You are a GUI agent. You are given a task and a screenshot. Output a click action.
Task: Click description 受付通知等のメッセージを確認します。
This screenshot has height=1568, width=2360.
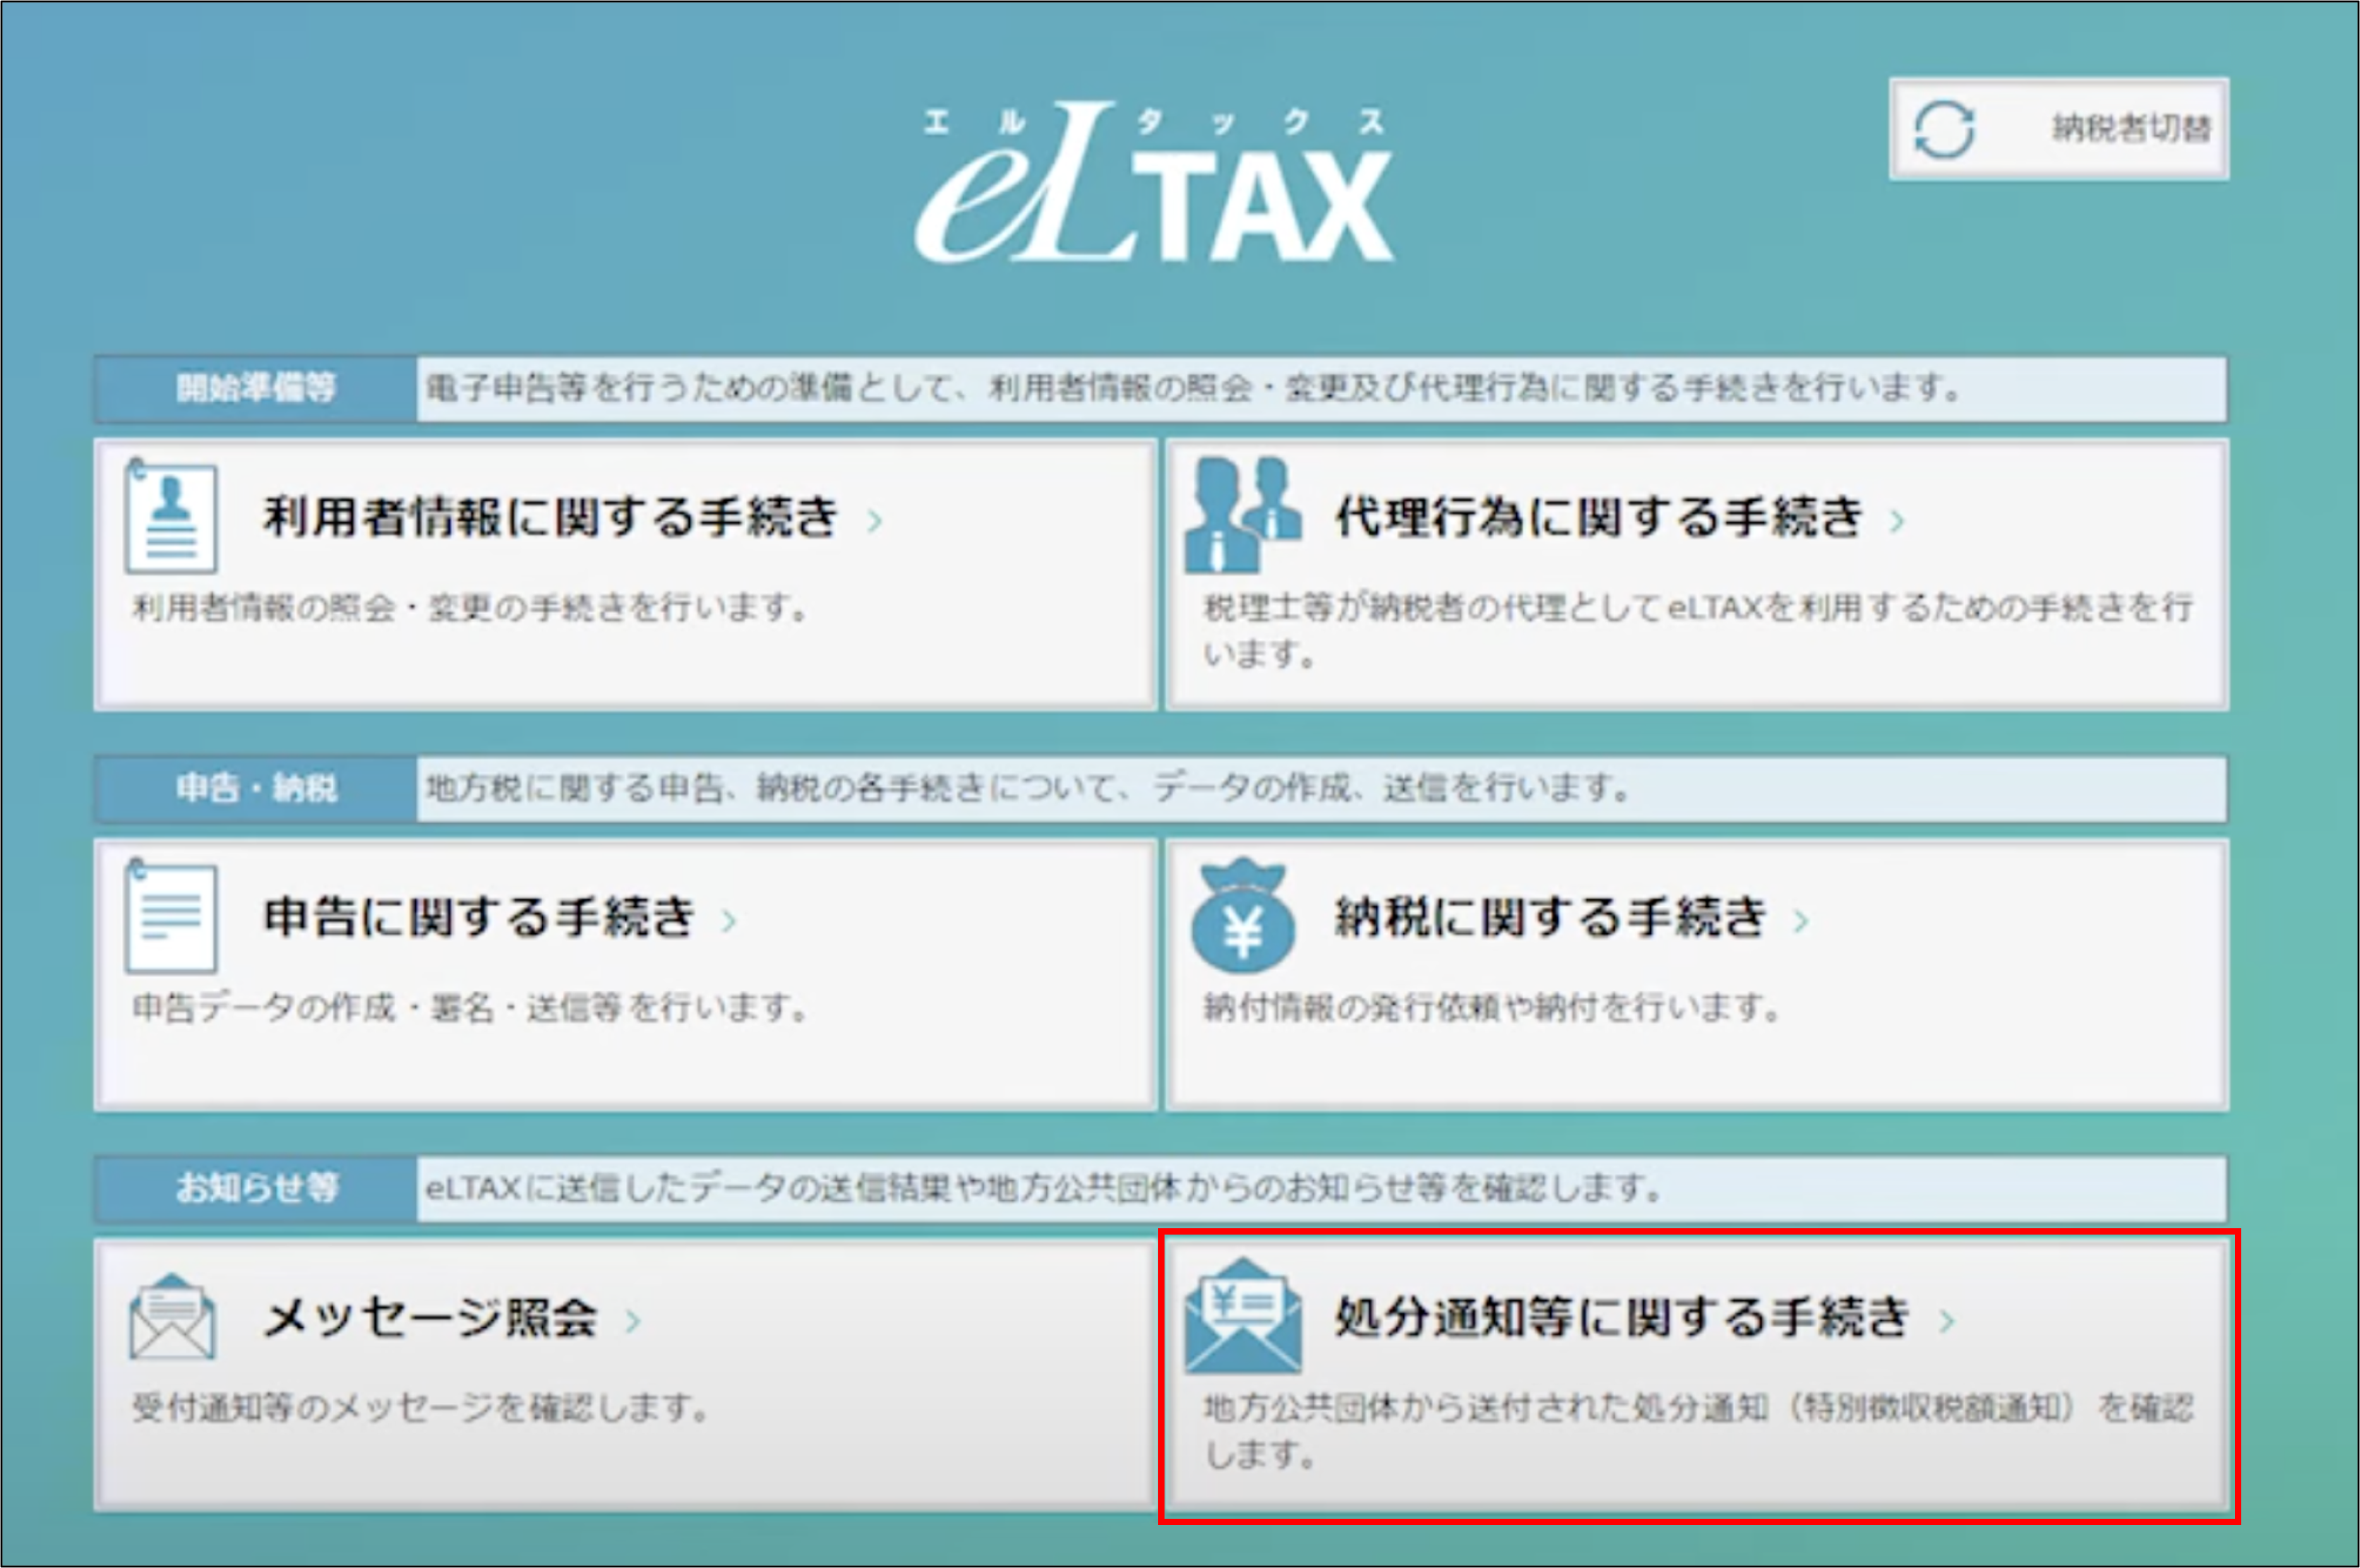(x=421, y=1408)
